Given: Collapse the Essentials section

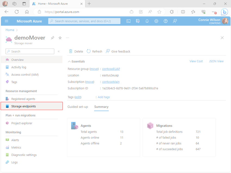Looking at the screenshot, I should (x=69, y=62).
